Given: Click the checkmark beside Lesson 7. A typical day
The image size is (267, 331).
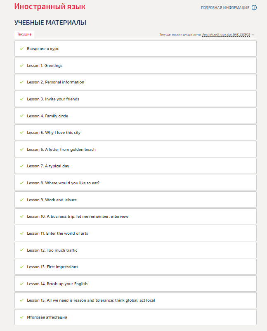Looking at the screenshot, I should (x=21, y=166).
